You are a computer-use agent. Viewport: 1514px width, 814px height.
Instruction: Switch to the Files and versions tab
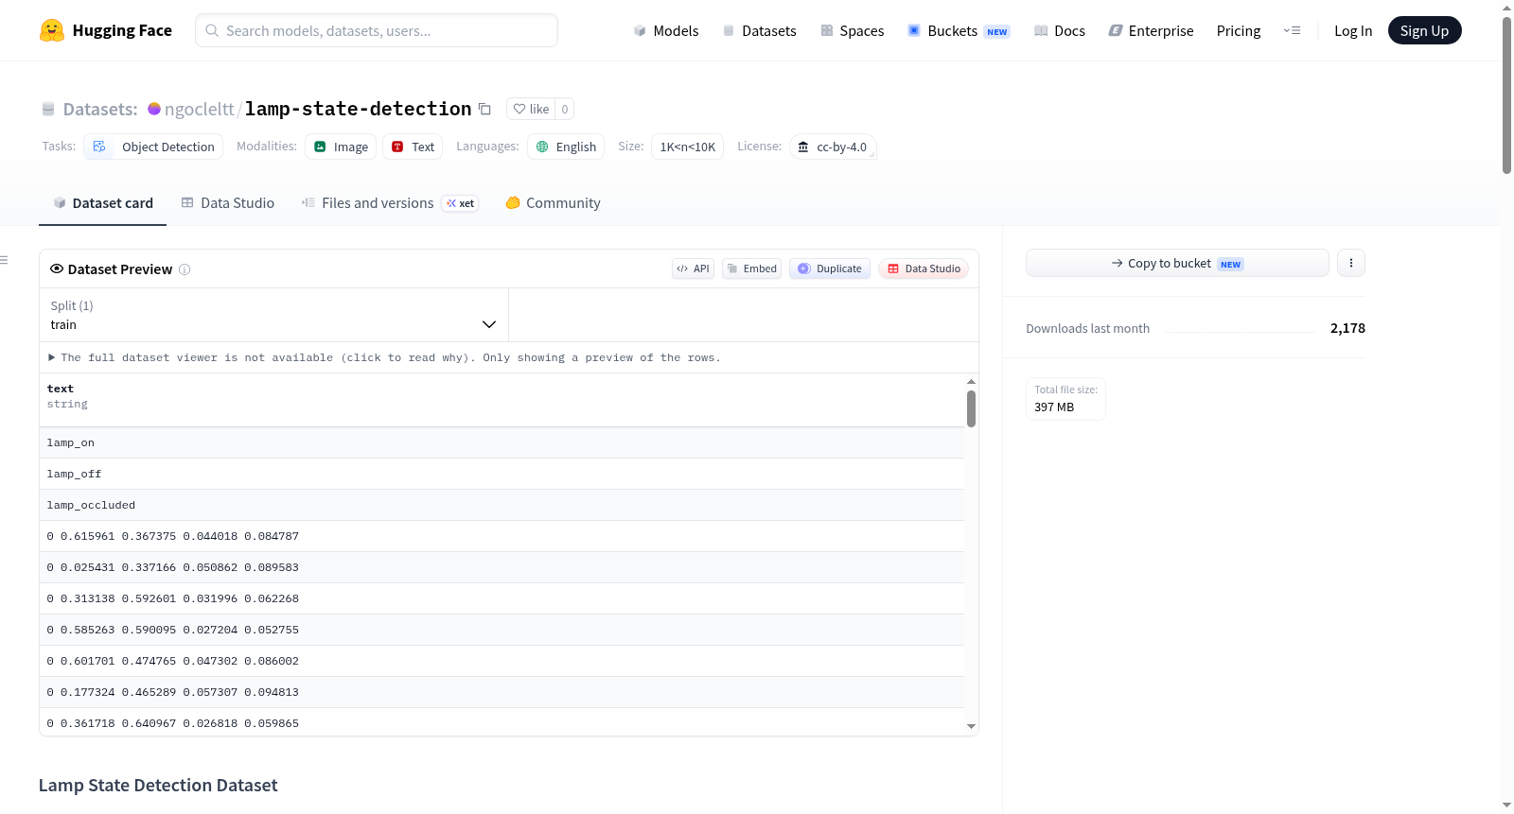pos(390,203)
